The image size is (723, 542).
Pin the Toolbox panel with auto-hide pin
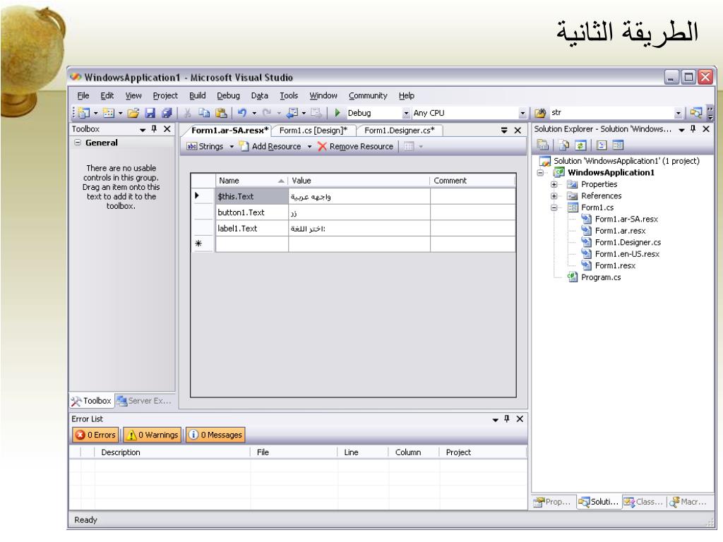[x=154, y=129]
